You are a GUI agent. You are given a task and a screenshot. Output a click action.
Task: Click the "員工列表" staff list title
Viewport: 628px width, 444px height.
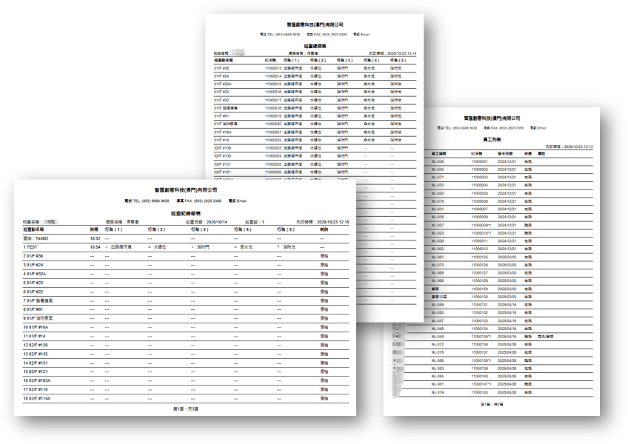(492, 140)
